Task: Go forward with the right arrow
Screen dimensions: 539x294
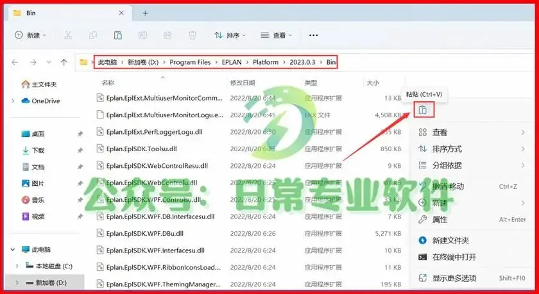Action: pyautogui.click(x=33, y=62)
